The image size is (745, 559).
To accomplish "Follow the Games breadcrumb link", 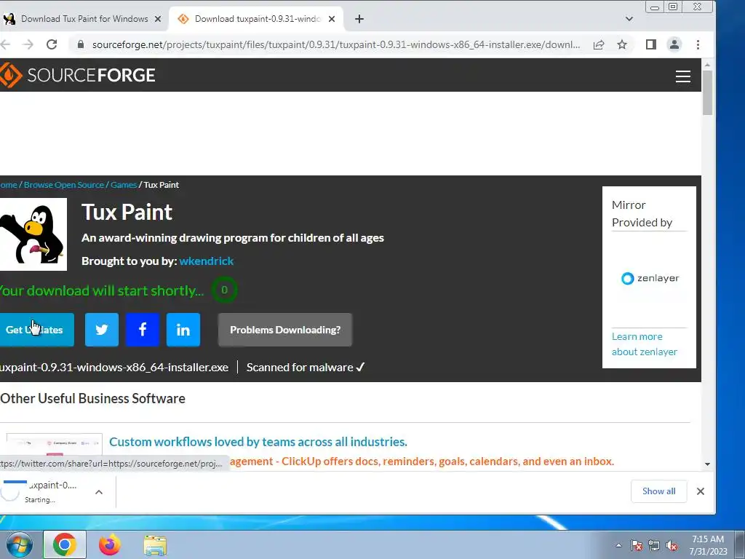I will pyautogui.click(x=124, y=185).
